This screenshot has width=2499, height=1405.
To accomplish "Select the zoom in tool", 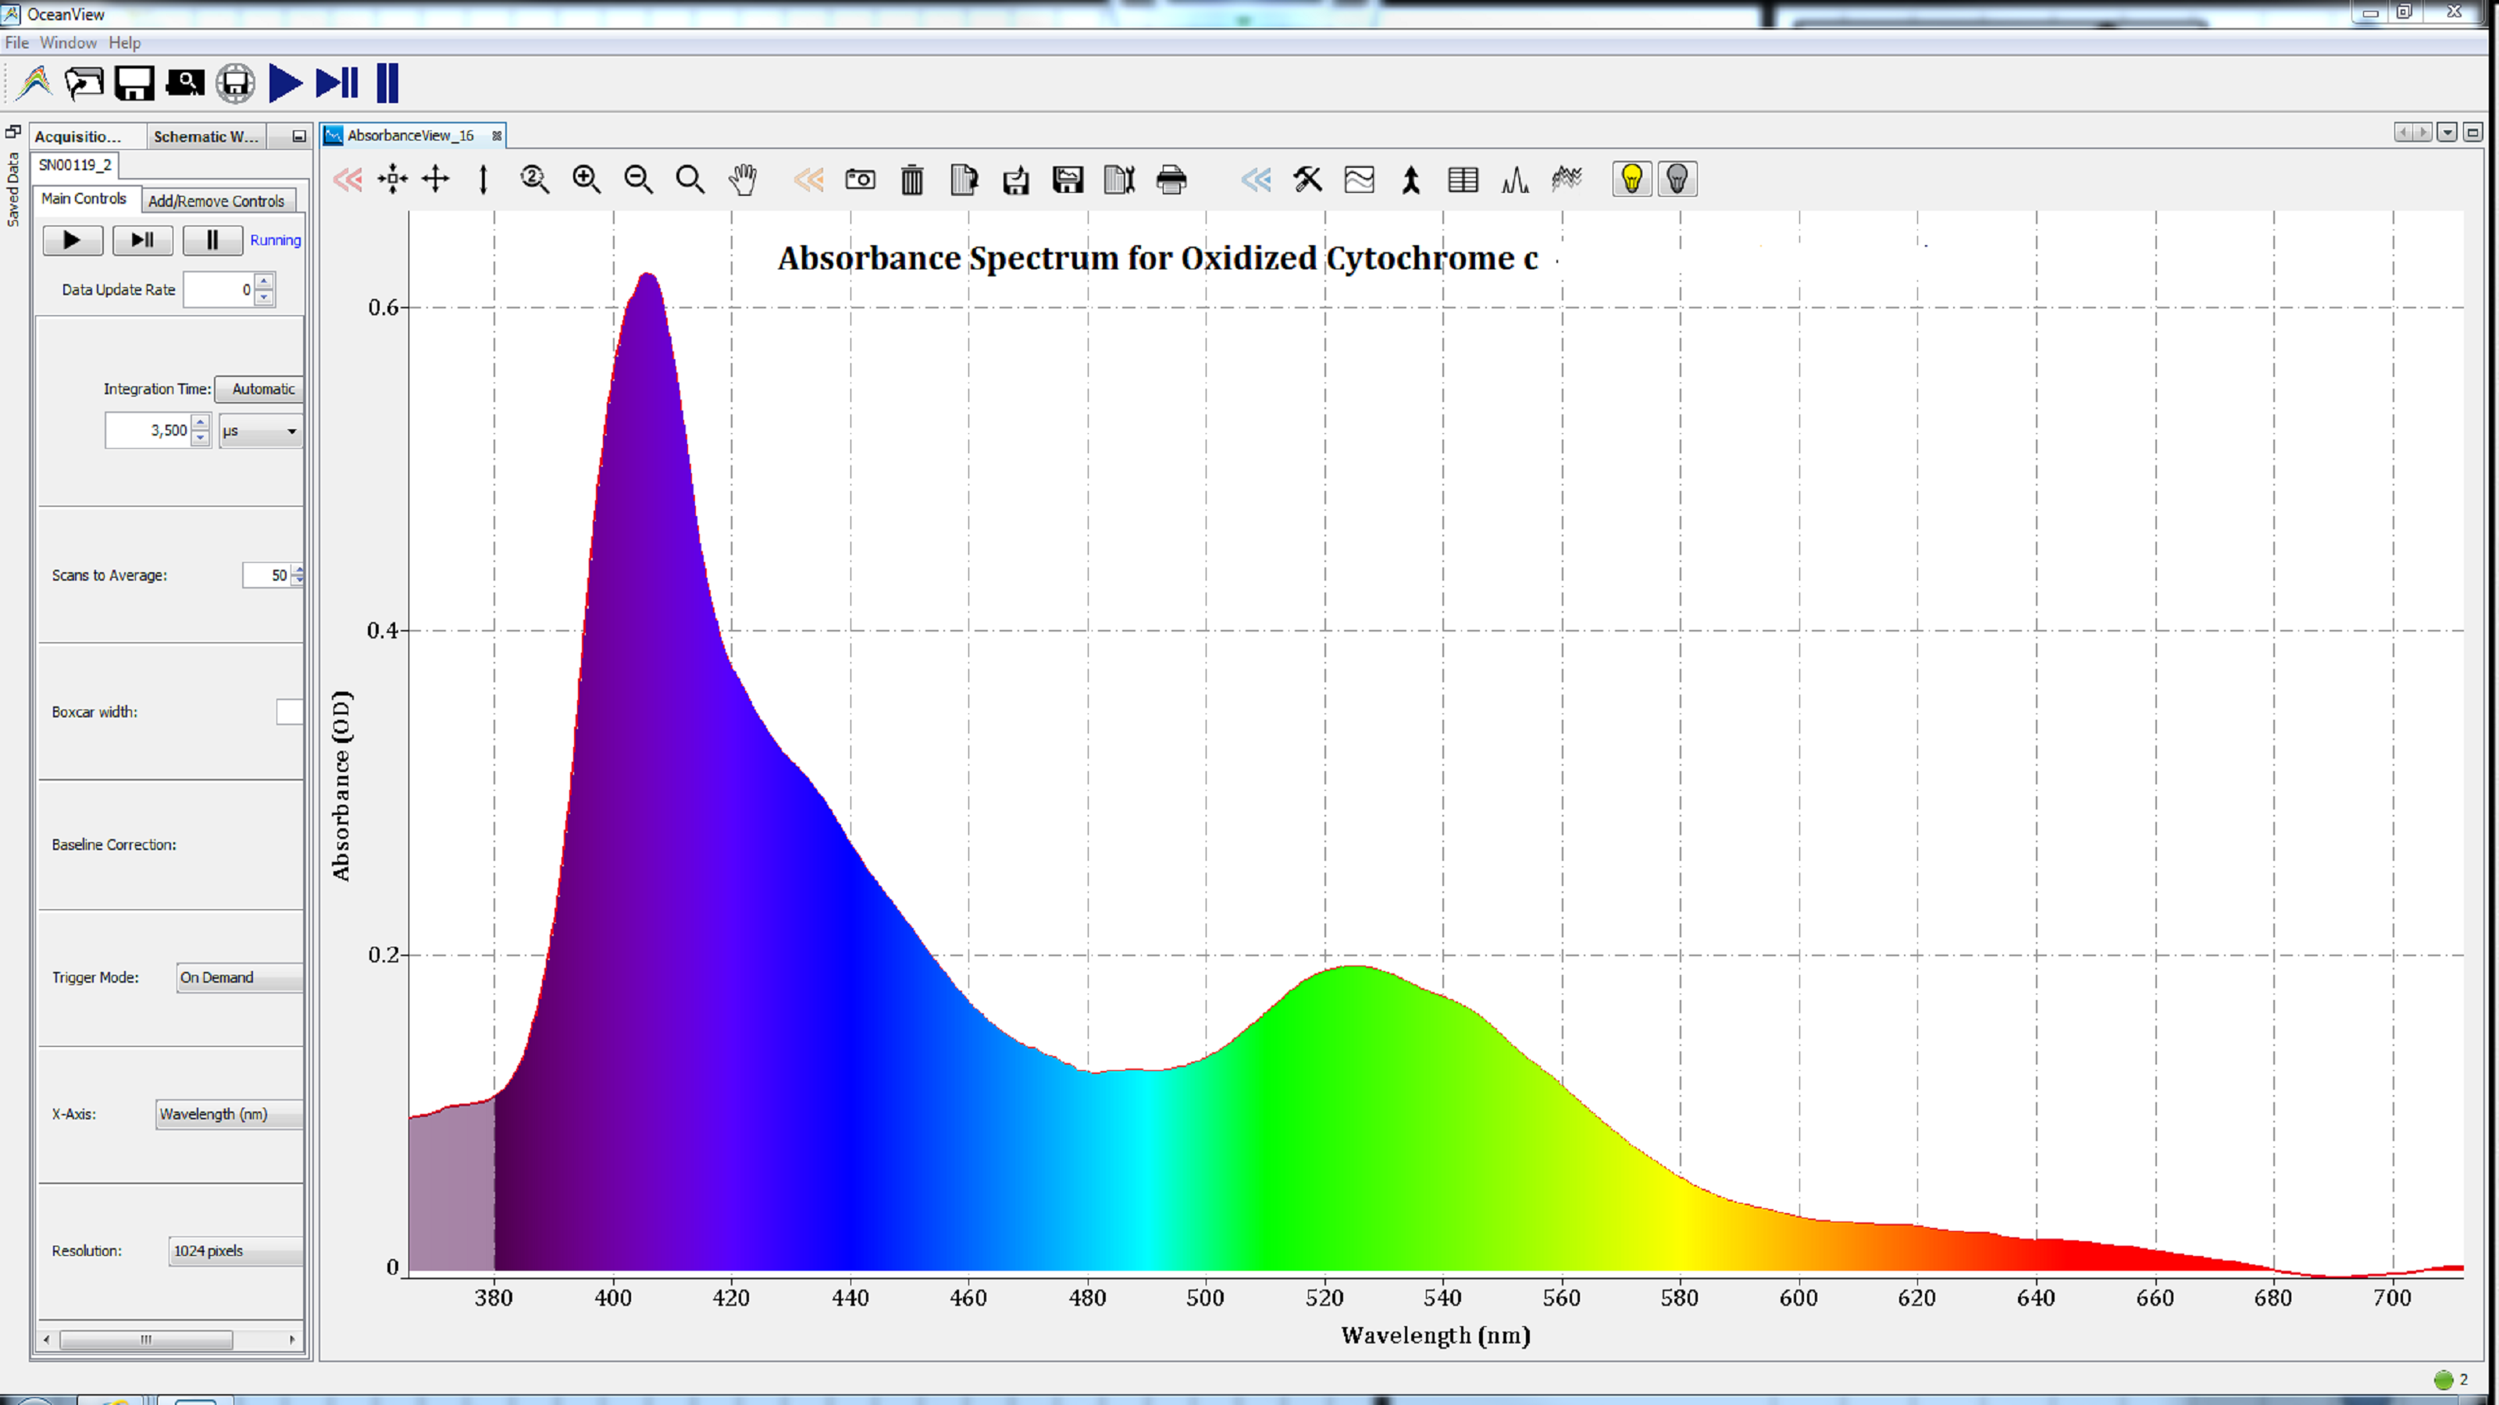I will (x=585, y=179).
